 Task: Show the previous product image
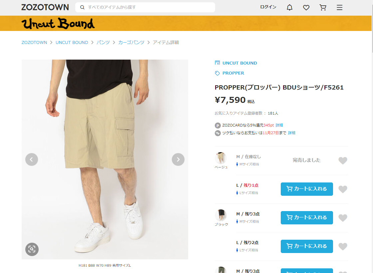point(32,159)
